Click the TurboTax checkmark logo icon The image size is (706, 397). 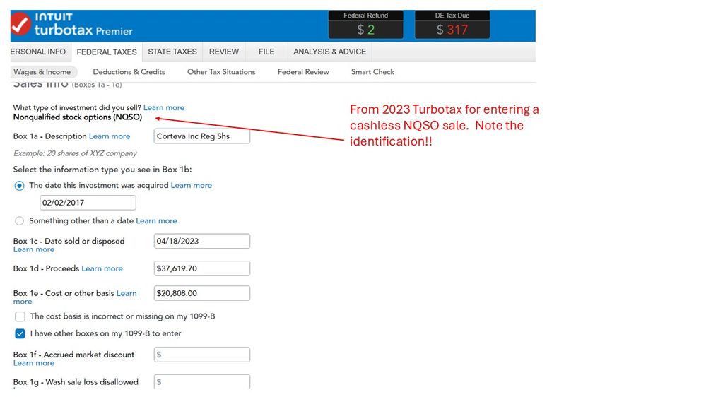[20, 24]
